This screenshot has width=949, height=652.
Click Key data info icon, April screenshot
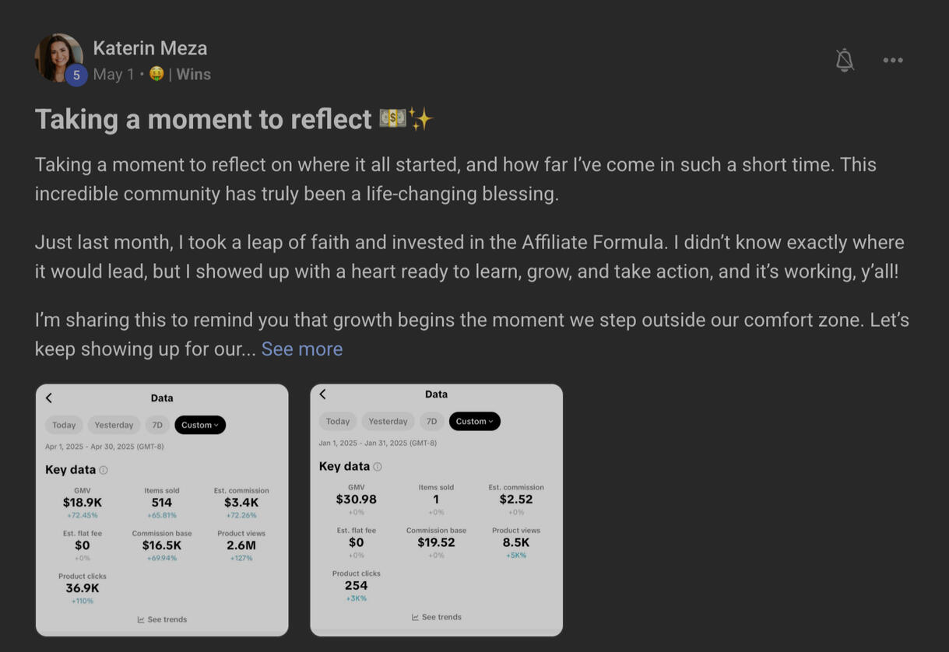[104, 470]
